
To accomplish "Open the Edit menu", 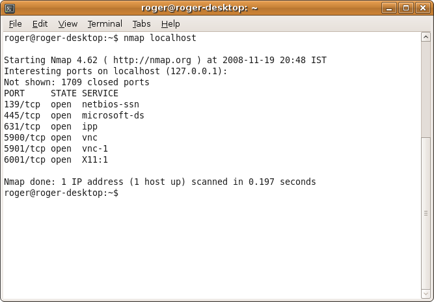I will point(40,23).
